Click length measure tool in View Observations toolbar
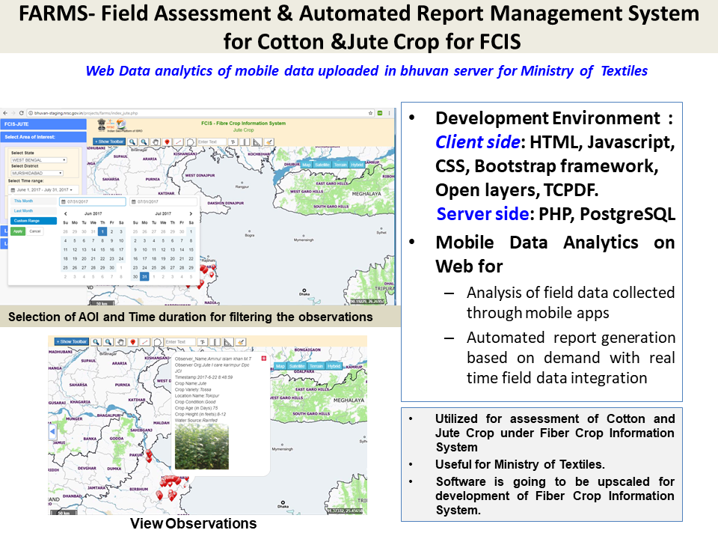Image resolution: width=718 pixels, height=539 pixels. pyautogui.click(x=215, y=342)
